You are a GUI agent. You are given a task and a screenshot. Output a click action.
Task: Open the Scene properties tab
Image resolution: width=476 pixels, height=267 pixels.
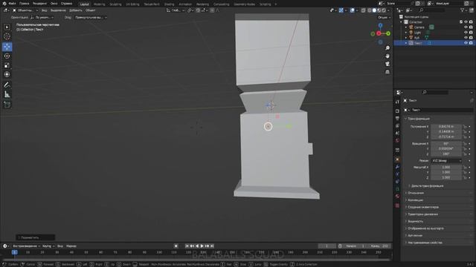point(397,133)
